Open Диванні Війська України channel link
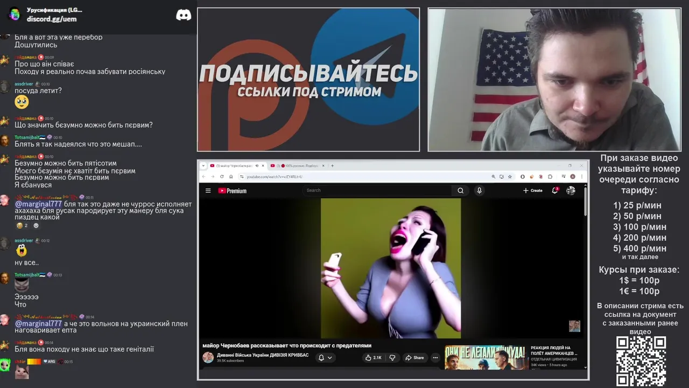This screenshot has height=388, width=689. click(x=263, y=355)
